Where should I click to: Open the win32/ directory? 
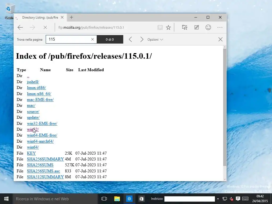click(33, 129)
